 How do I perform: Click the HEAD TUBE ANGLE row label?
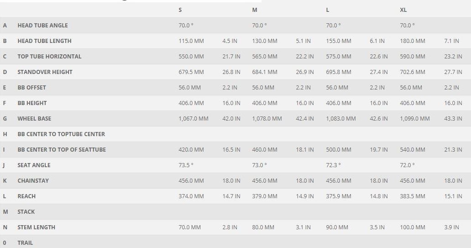click(x=42, y=26)
